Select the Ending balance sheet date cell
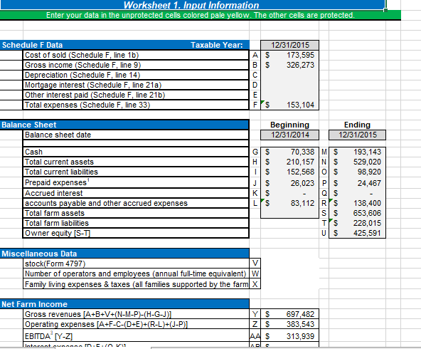The height and width of the screenshot is (349, 421). [358, 135]
